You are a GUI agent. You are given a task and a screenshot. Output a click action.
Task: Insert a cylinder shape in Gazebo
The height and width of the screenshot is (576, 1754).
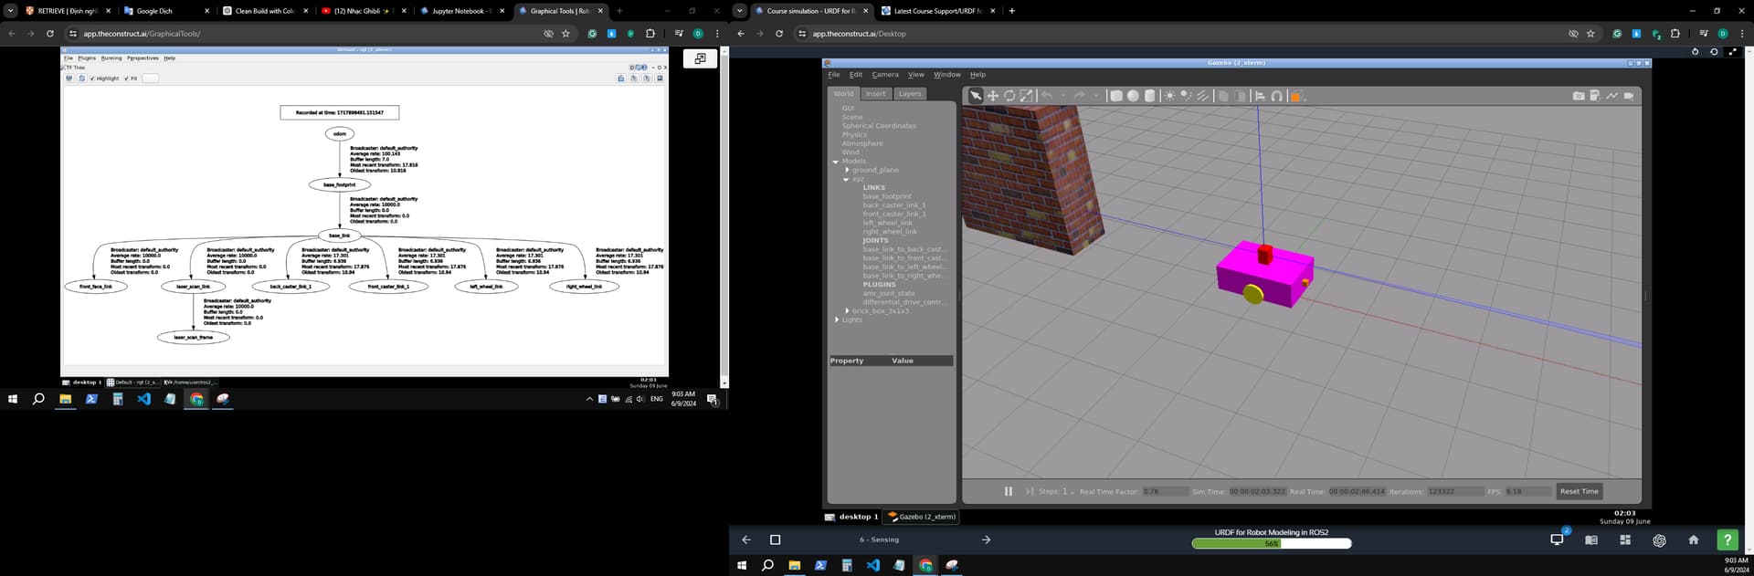click(x=1150, y=96)
